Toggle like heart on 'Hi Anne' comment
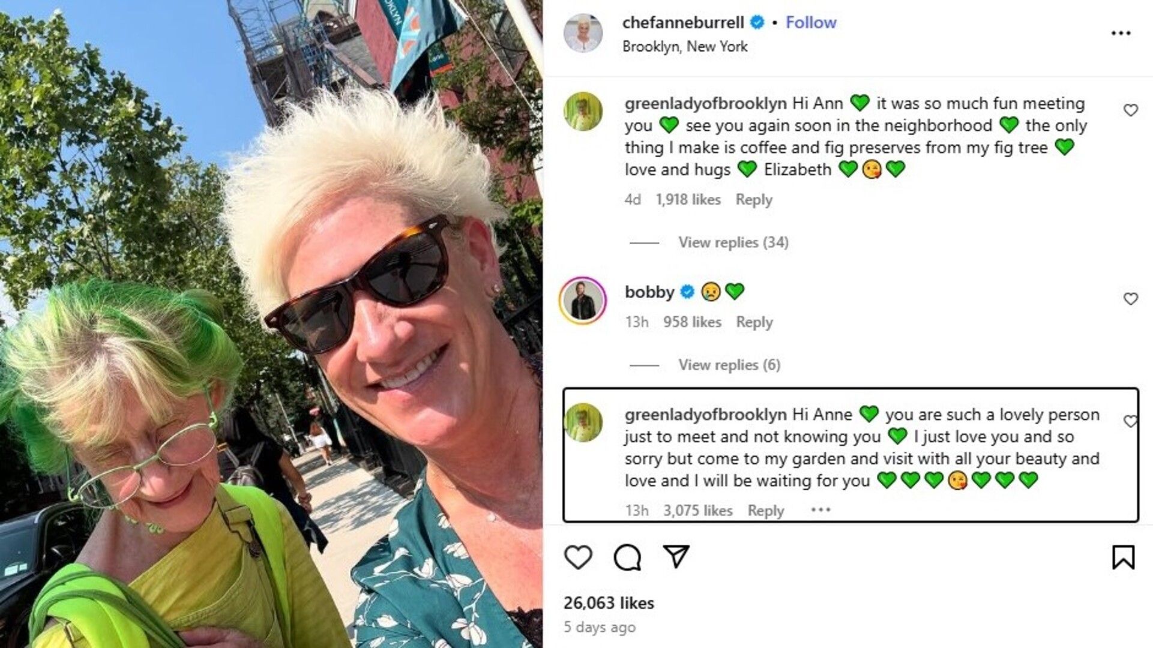Image resolution: width=1153 pixels, height=648 pixels. coord(1131,421)
